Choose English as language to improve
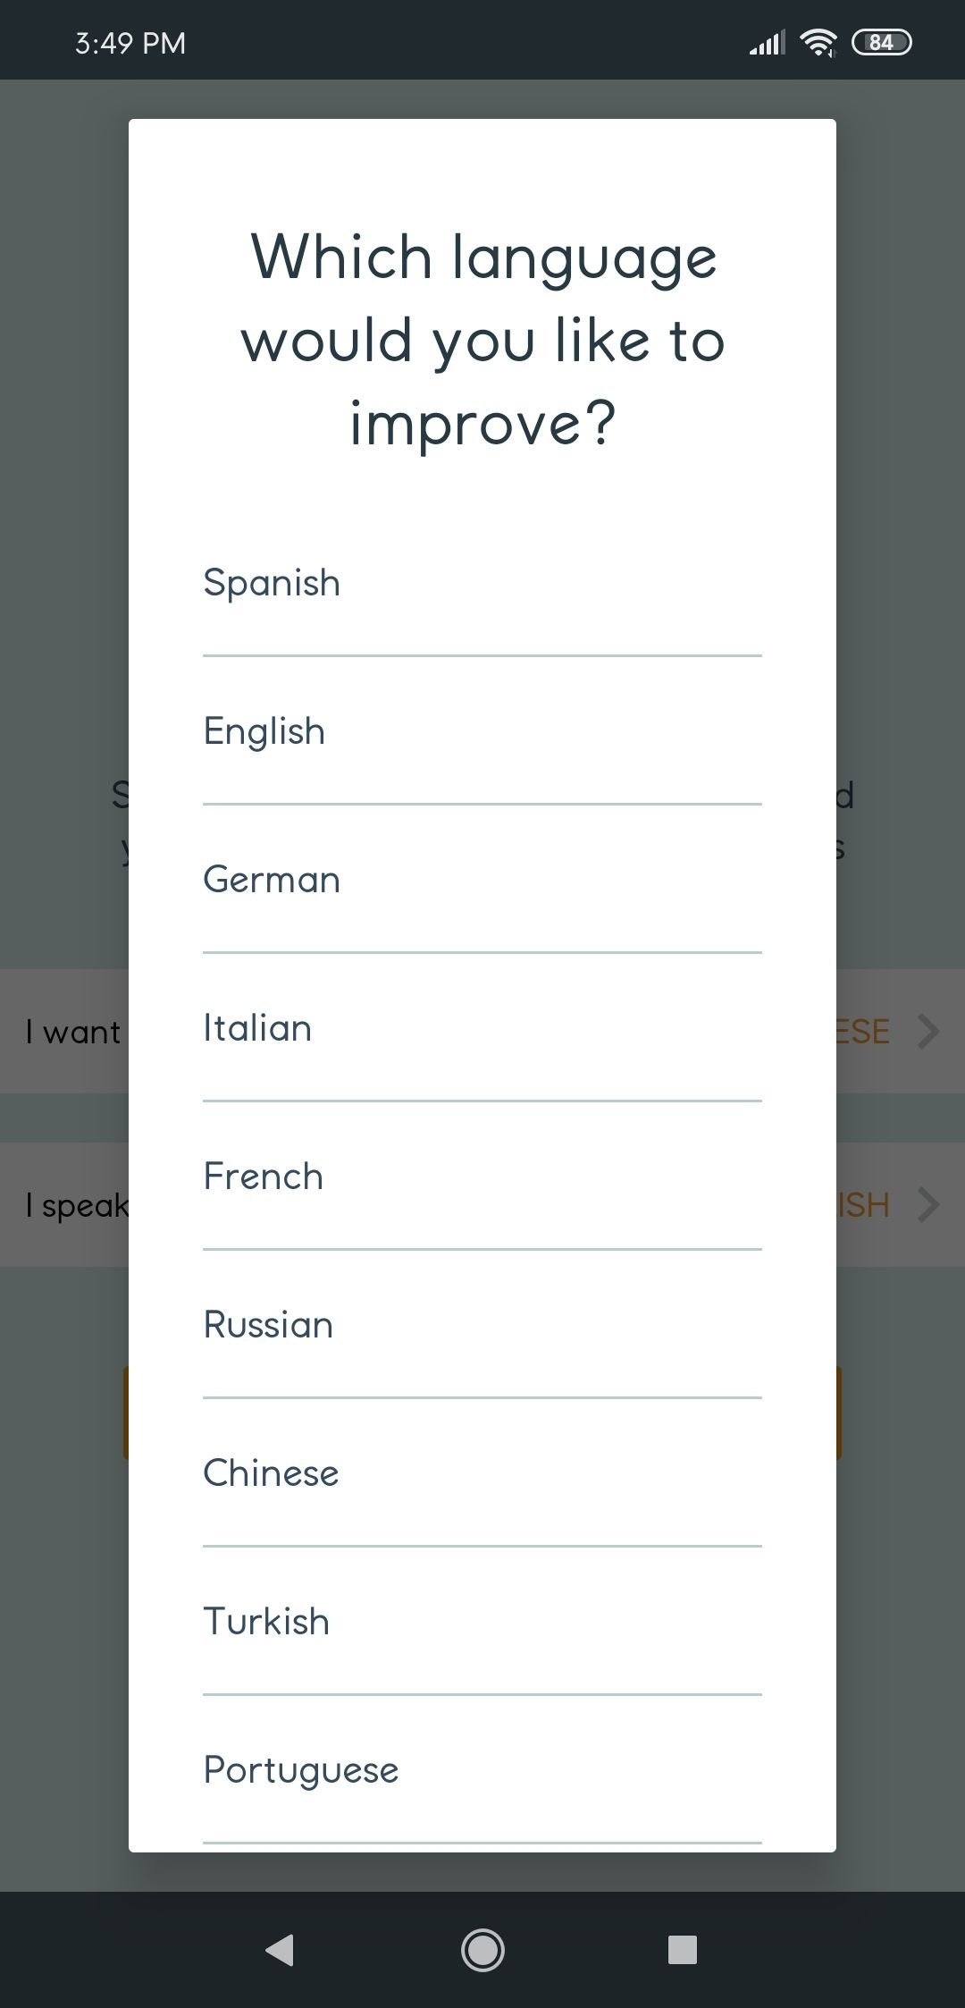965x2008 pixels. tap(482, 731)
